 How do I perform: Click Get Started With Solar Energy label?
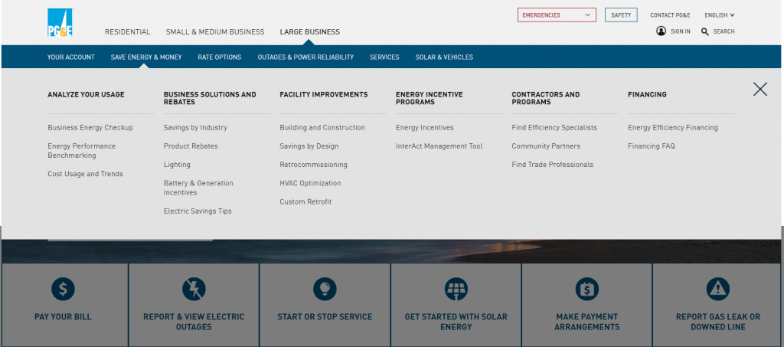pos(456,322)
